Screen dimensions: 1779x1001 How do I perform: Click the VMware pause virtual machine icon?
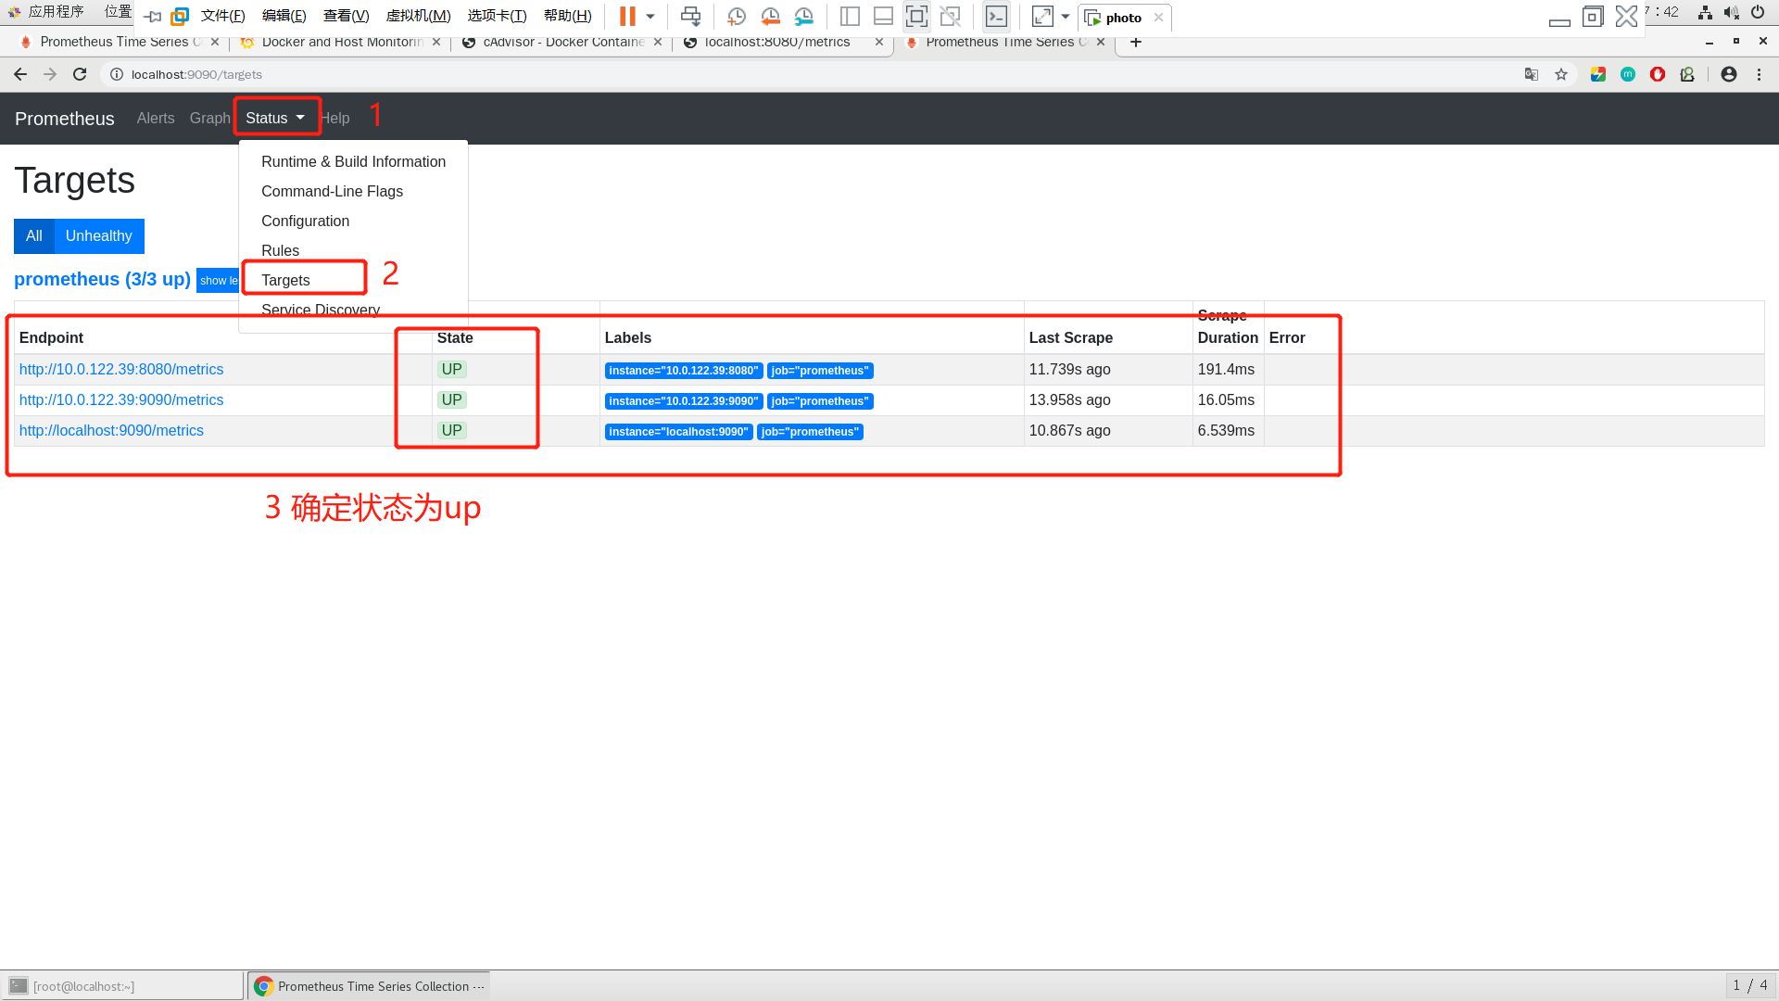(x=627, y=16)
